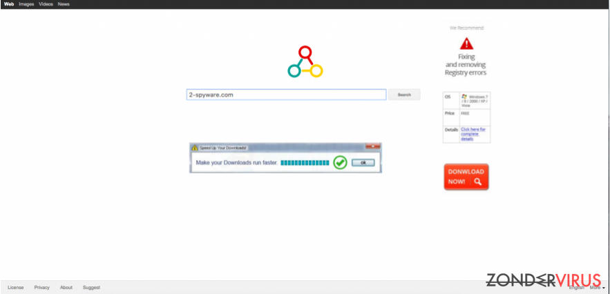Click the magnifier icon on the download button
This screenshot has width=610, height=294.
click(x=478, y=182)
